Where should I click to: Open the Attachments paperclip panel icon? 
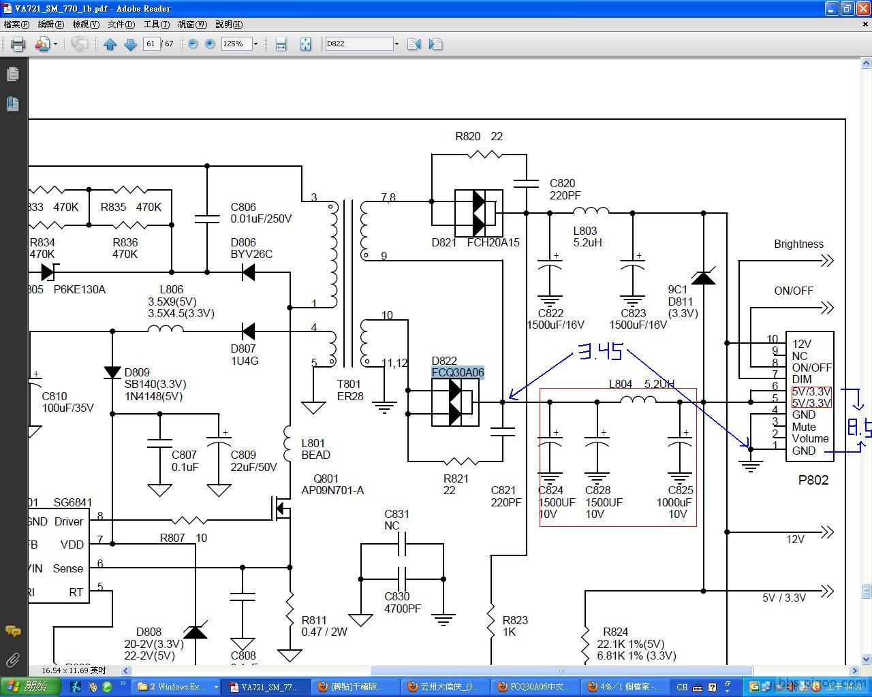click(x=13, y=660)
